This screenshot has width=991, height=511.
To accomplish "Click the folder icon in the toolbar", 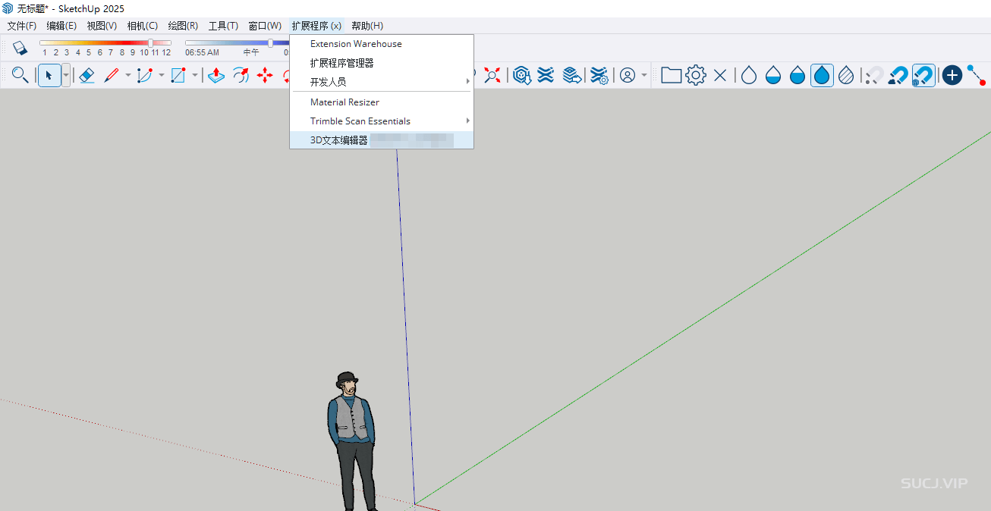I will click(671, 75).
